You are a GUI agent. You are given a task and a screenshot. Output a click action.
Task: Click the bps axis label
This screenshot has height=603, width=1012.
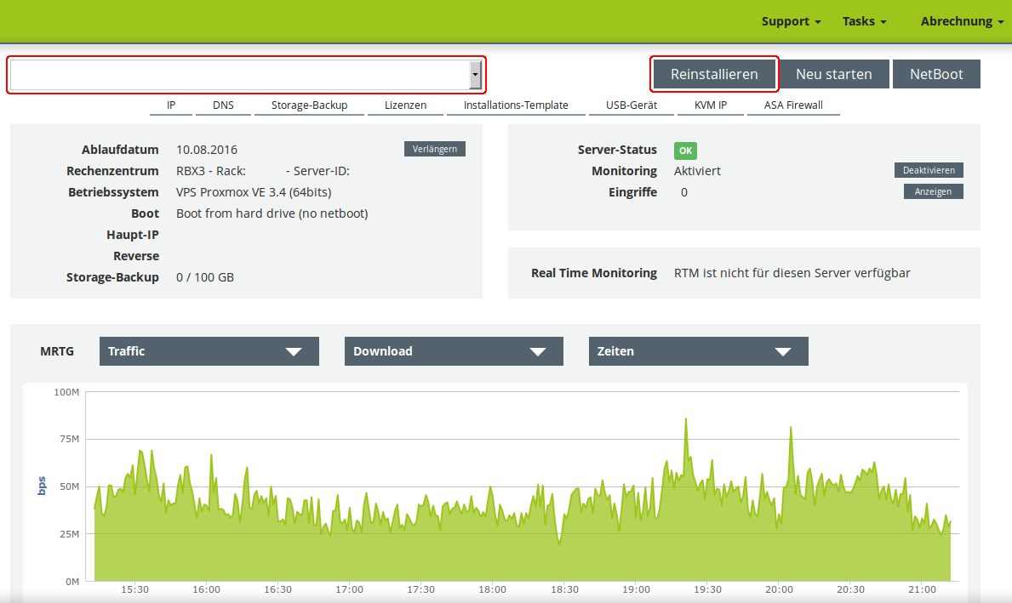coord(42,486)
